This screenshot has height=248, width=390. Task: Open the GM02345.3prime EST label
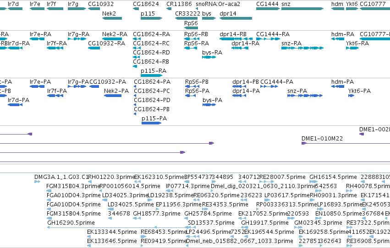pyautogui.click(x=319, y=223)
